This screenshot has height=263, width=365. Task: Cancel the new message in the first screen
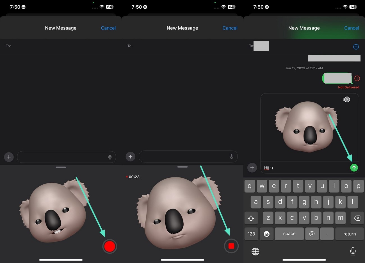click(108, 28)
